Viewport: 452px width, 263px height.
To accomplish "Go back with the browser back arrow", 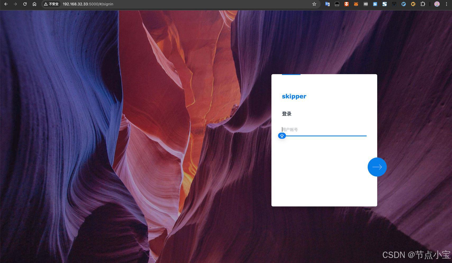I will coord(6,4).
